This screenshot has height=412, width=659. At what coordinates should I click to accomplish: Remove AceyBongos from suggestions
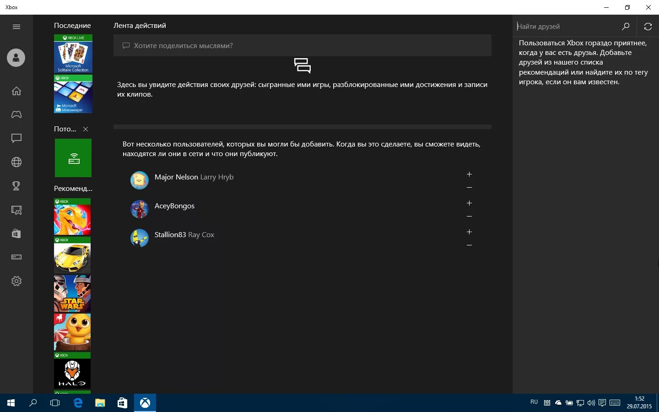pyautogui.click(x=469, y=217)
